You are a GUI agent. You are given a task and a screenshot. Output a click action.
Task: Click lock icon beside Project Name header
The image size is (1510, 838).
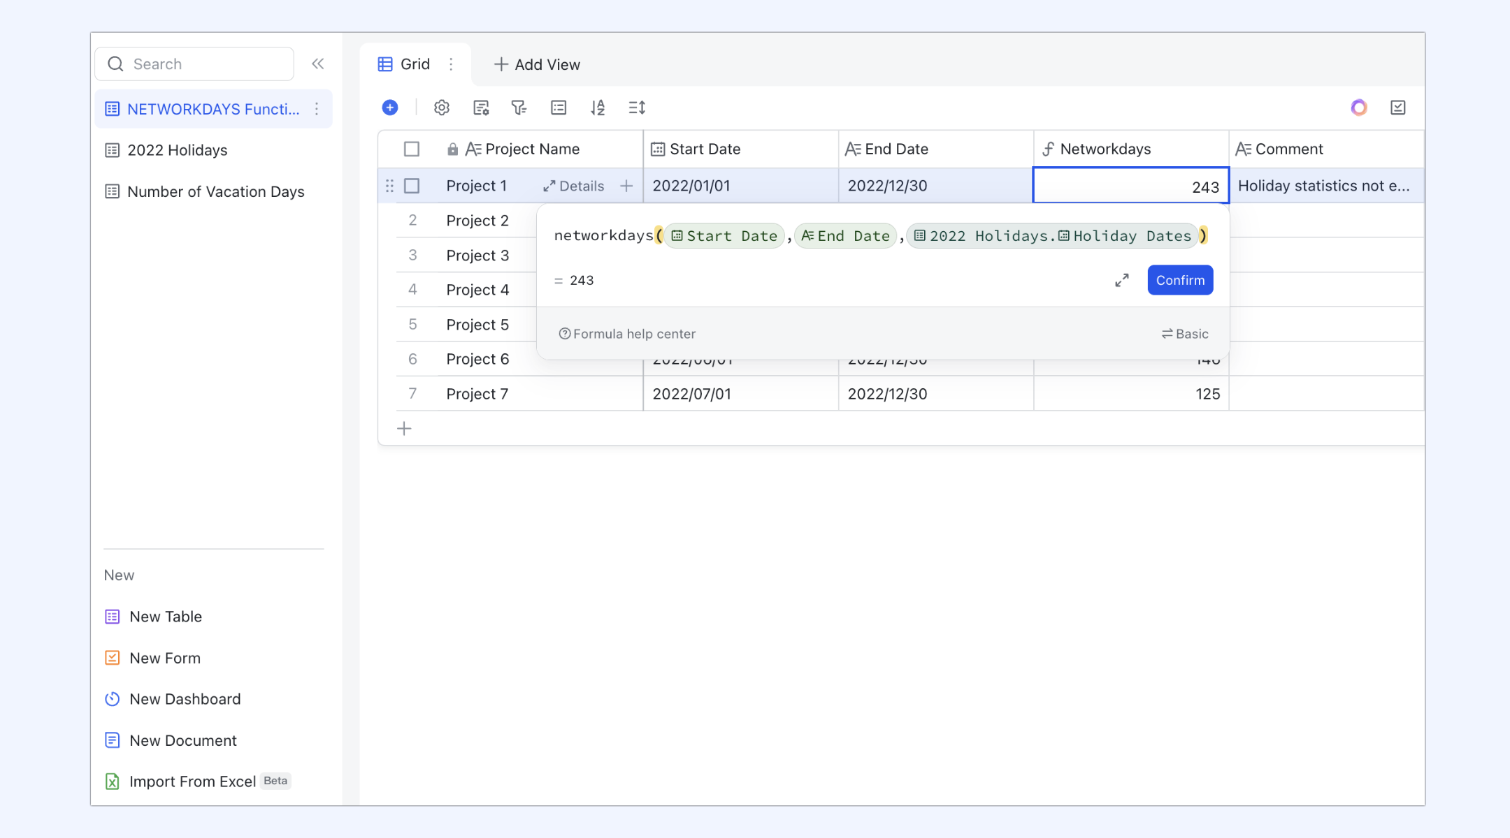453,149
